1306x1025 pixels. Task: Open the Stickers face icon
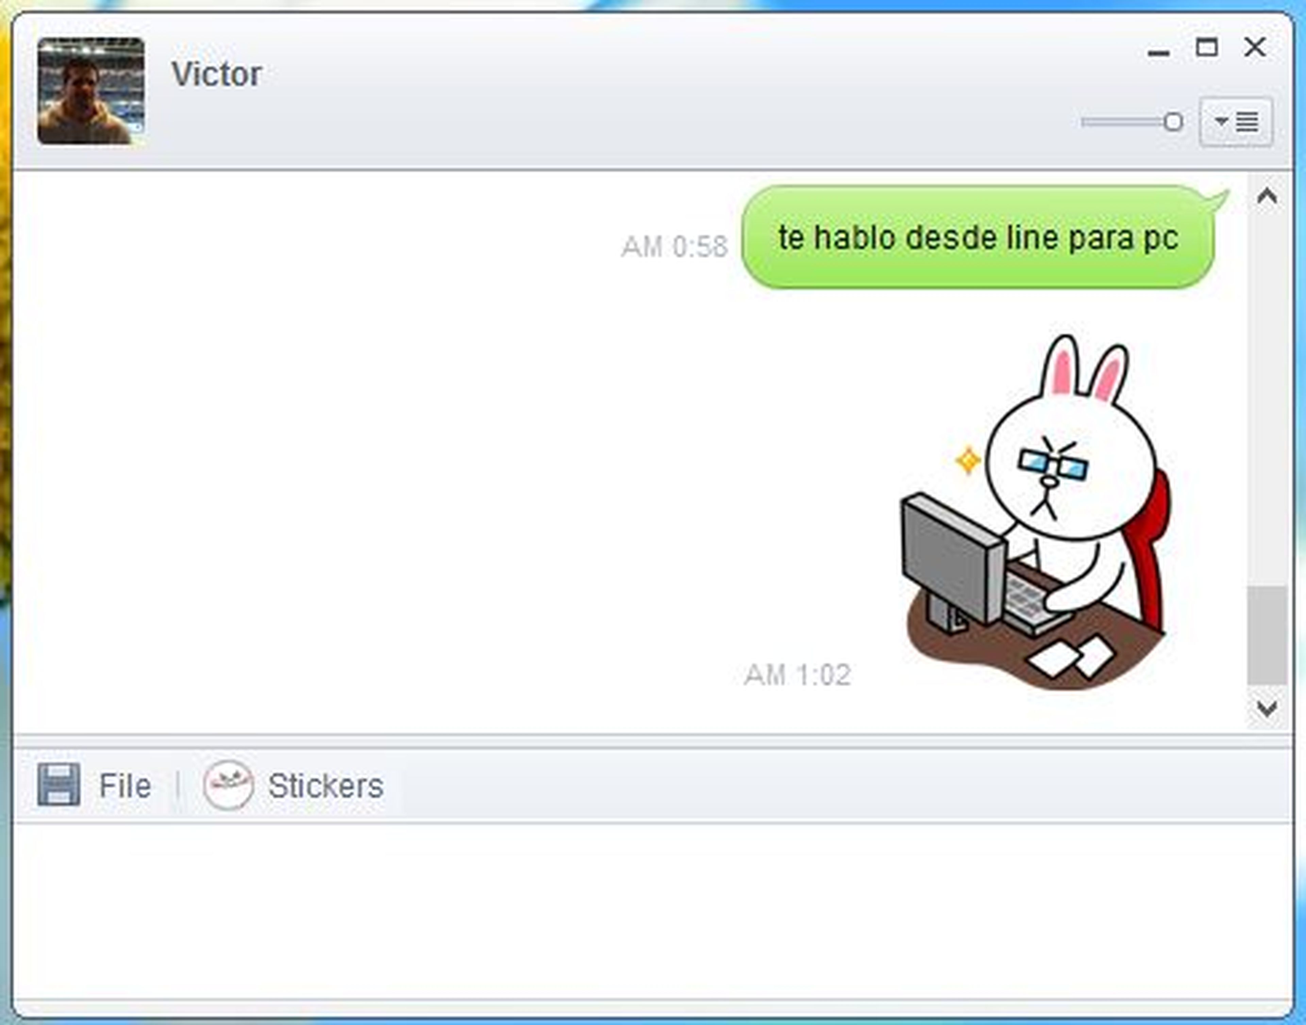pyautogui.click(x=228, y=785)
